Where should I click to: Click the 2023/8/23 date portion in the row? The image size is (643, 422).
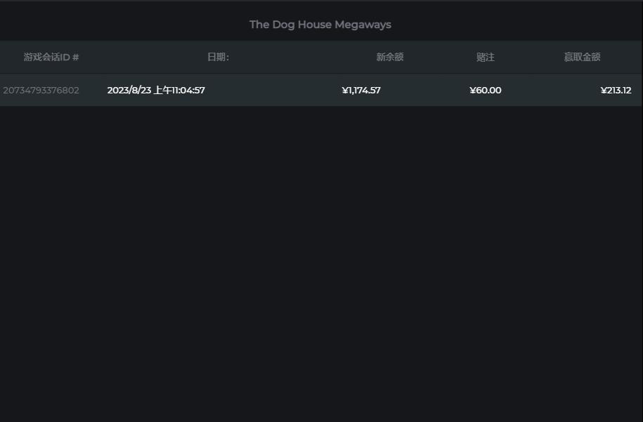pyautogui.click(x=129, y=90)
